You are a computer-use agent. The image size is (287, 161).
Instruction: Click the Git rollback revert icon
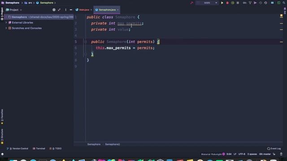point(265,3)
